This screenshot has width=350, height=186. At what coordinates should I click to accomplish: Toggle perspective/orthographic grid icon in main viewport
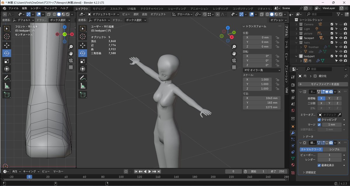[x=234, y=67]
